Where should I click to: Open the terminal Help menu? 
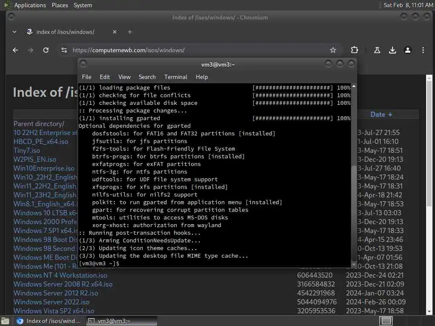(202, 77)
